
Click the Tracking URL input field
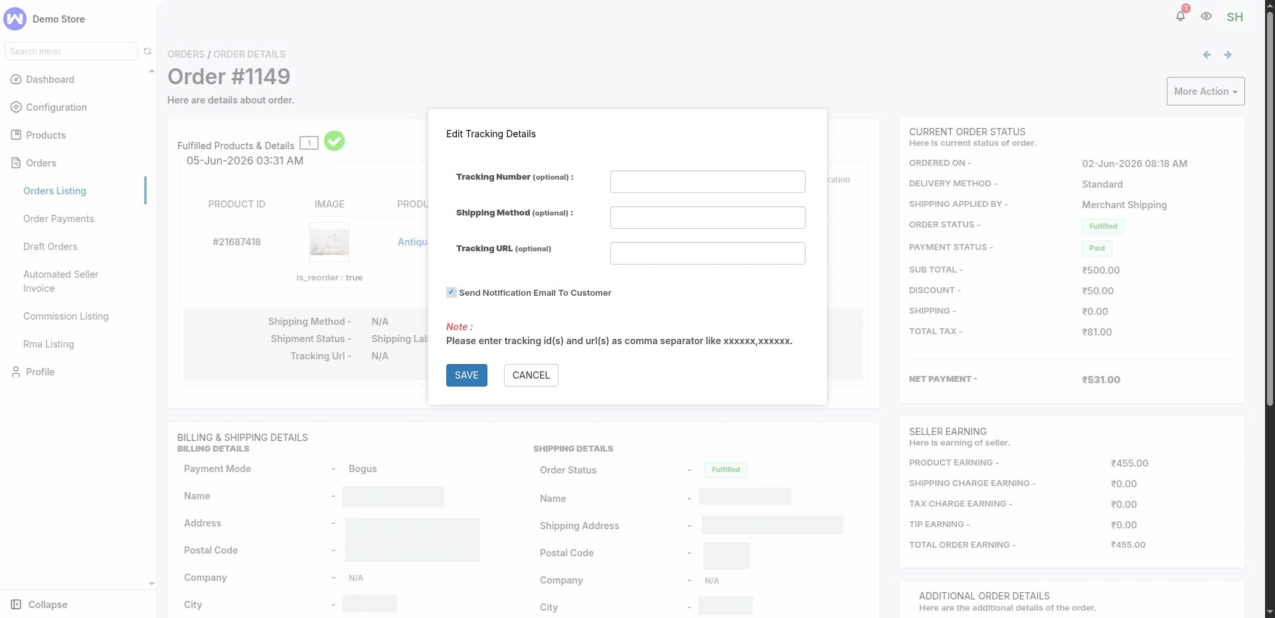pos(707,253)
